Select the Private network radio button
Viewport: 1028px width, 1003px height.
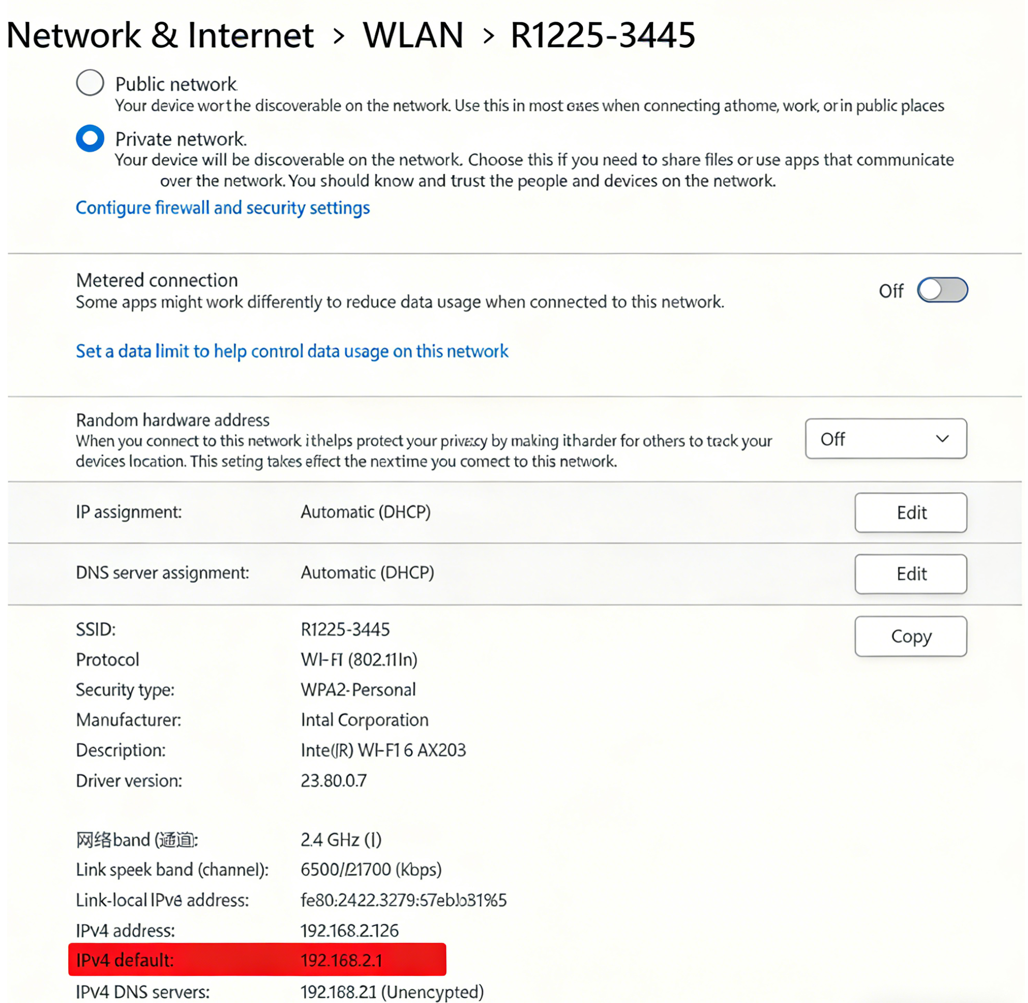(90, 138)
